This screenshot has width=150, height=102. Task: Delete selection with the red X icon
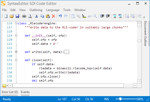tap(53, 16)
